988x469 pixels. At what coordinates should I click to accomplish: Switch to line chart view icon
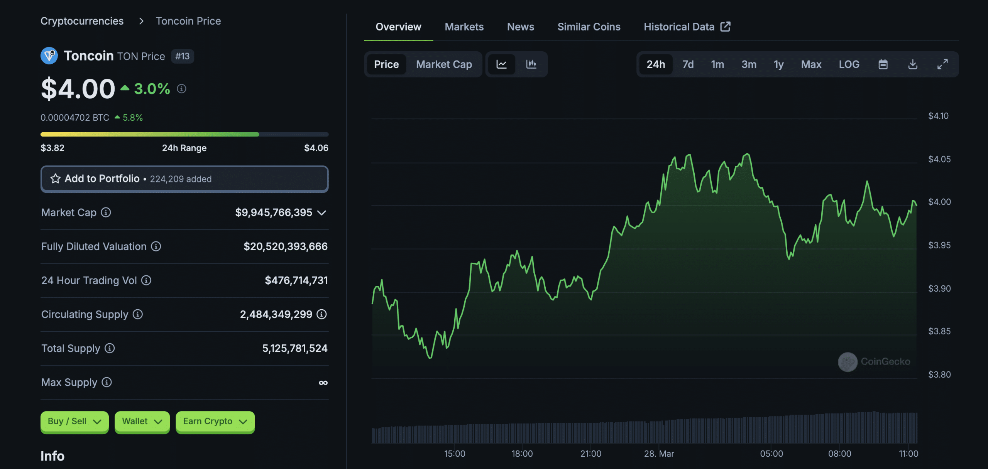[501, 64]
